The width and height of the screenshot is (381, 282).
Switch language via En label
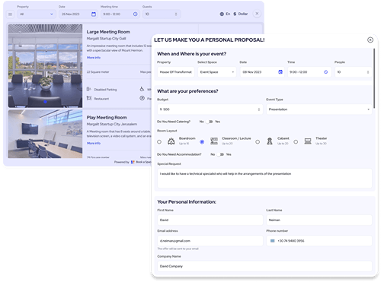(x=228, y=14)
